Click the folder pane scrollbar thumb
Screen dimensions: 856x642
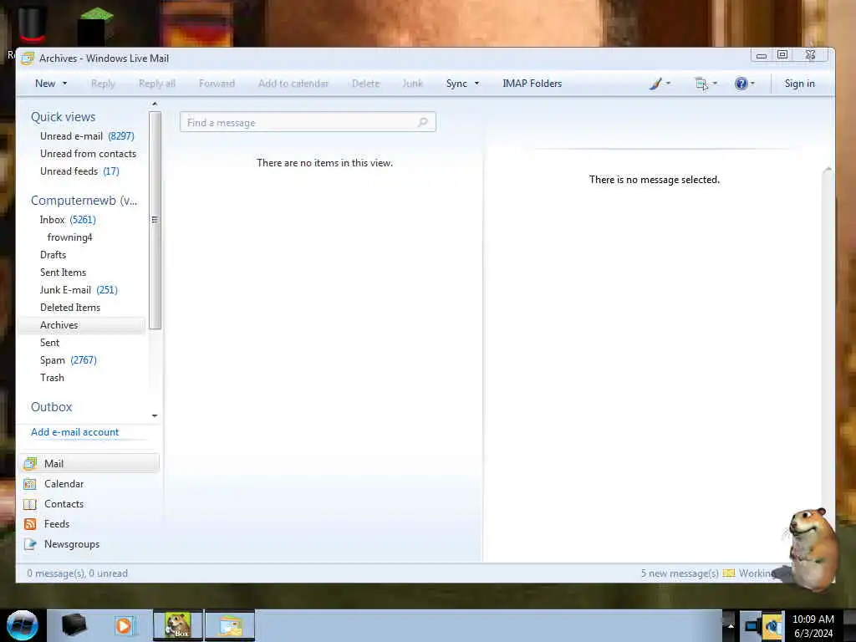pos(155,220)
